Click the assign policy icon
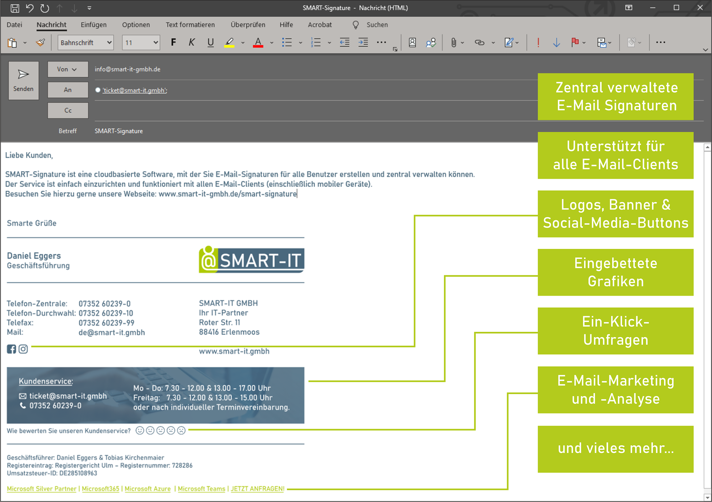712x502 pixels. tap(602, 43)
